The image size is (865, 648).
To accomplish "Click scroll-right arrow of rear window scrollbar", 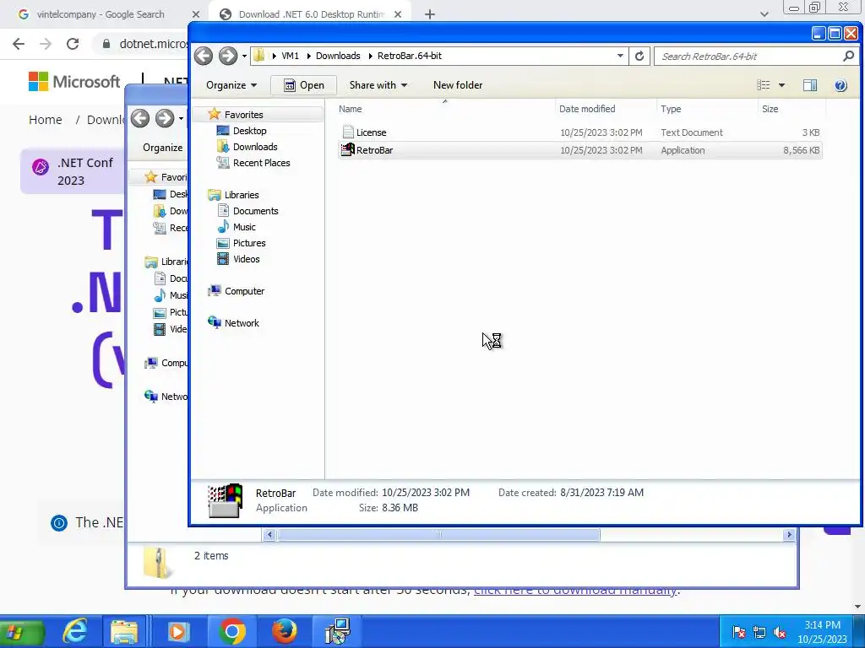I will [x=790, y=534].
